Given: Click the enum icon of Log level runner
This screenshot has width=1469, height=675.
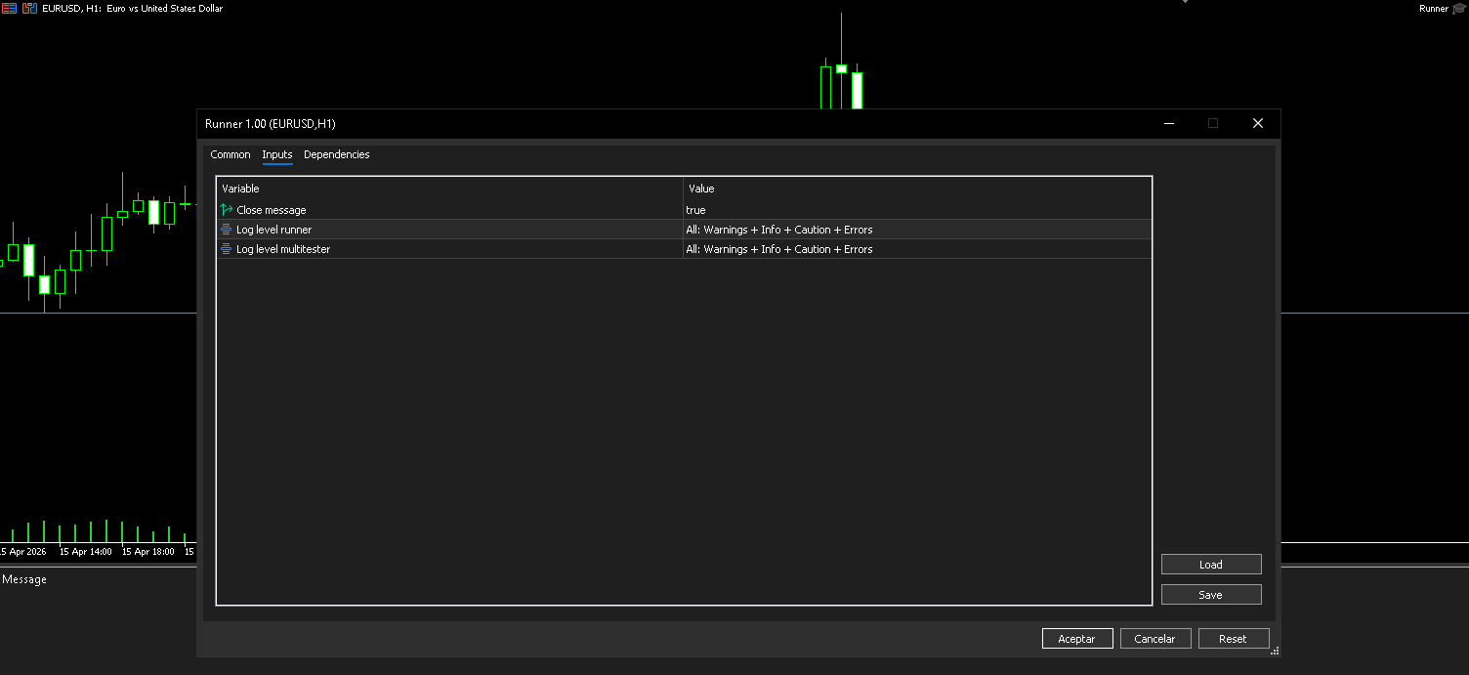Looking at the screenshot, I should coord(227,230).
